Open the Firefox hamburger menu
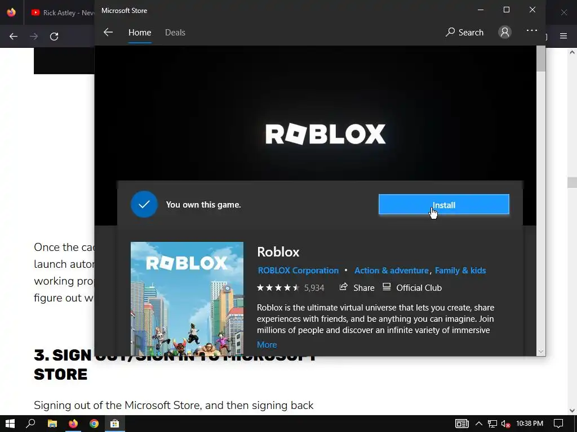The image size is (577, 432). coord(563,36)
